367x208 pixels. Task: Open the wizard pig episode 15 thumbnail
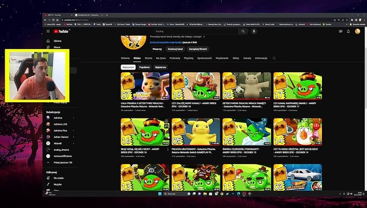[x=247, y=132]
